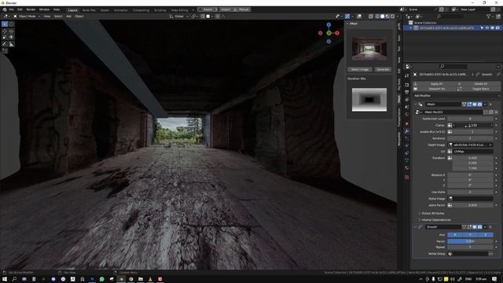The width and height of the screenshot is (503, 283).
Task: Select the Annotate tool
Action: tap(5, 44)
